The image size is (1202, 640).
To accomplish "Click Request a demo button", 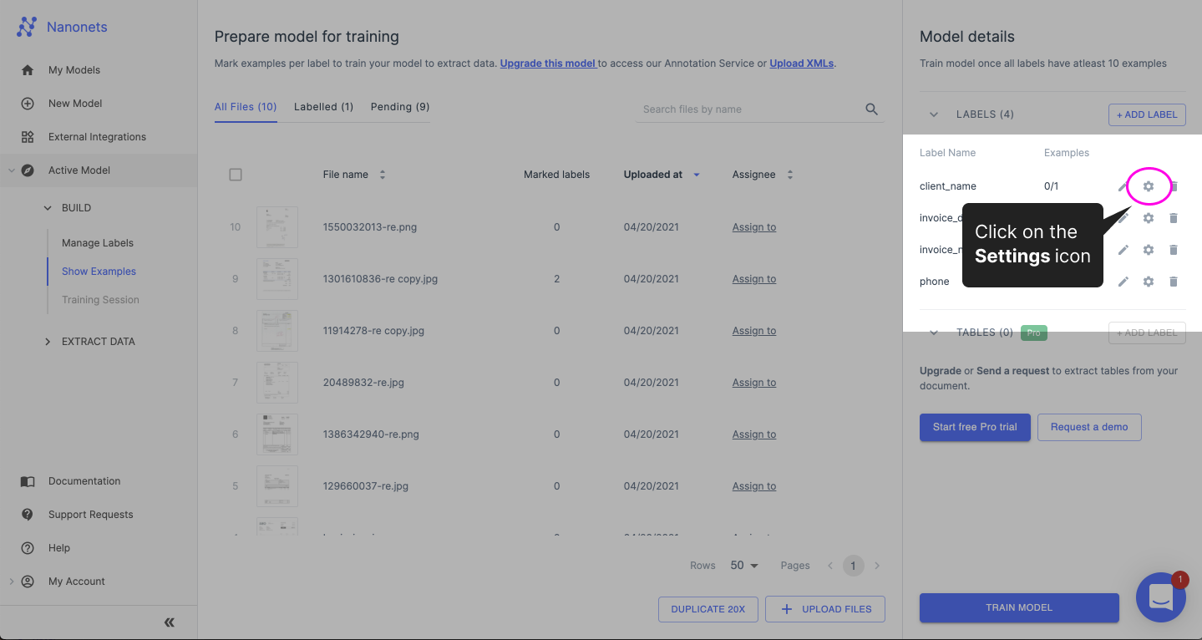I will pyautogui.click(x=1089, y=427).
